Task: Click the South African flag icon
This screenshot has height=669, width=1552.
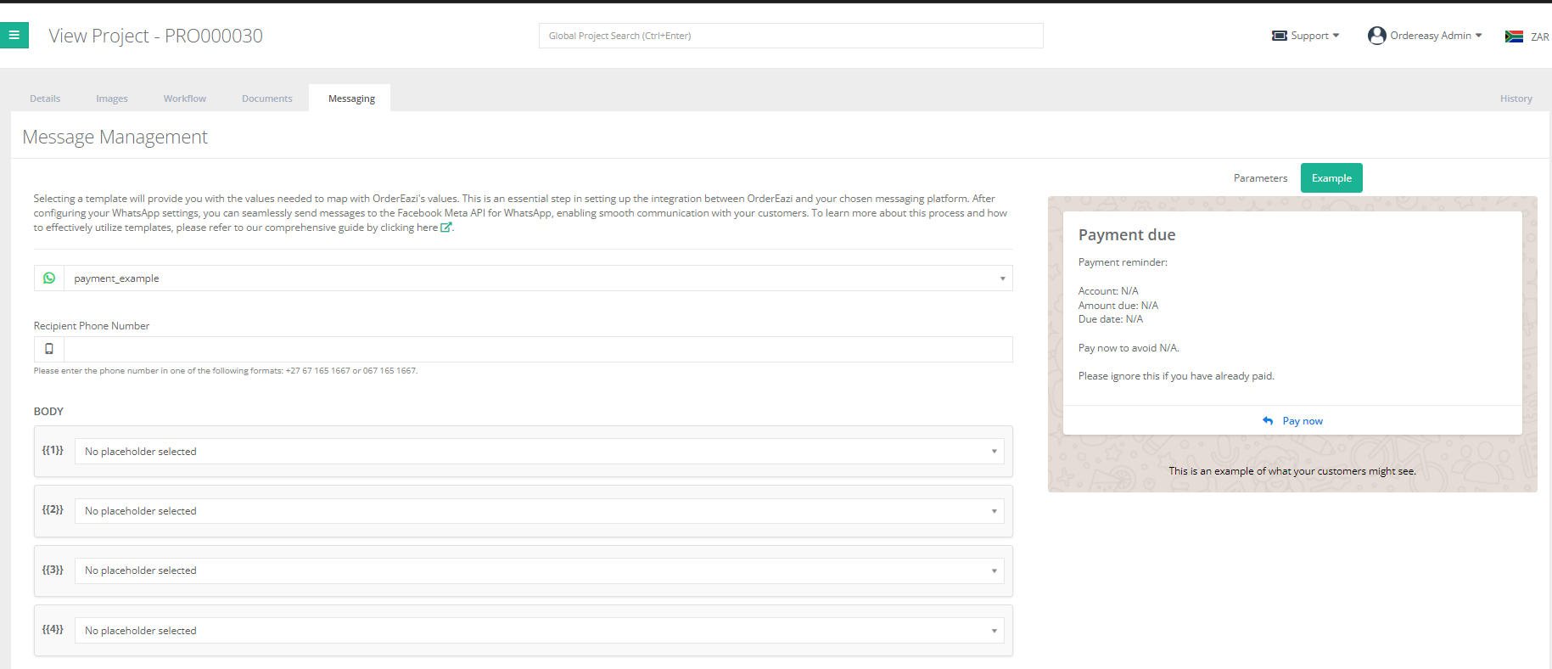Action: [1514, 37]
